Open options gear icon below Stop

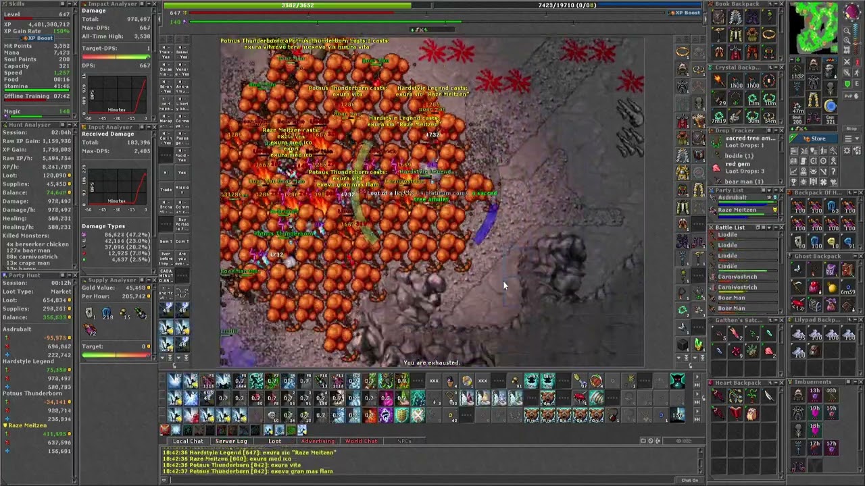(x=847, y=151)
